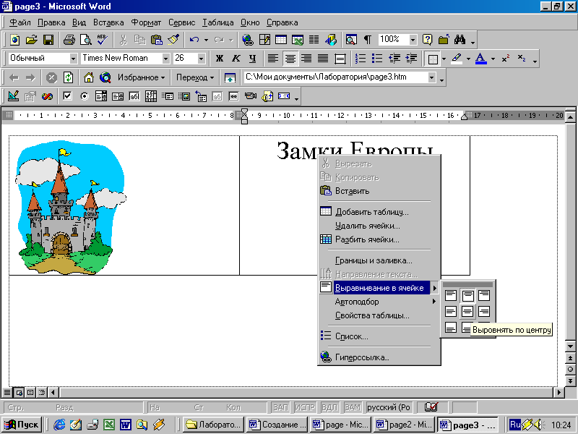Open the Формат menu
578x434 pixels.
coord(147,22)
